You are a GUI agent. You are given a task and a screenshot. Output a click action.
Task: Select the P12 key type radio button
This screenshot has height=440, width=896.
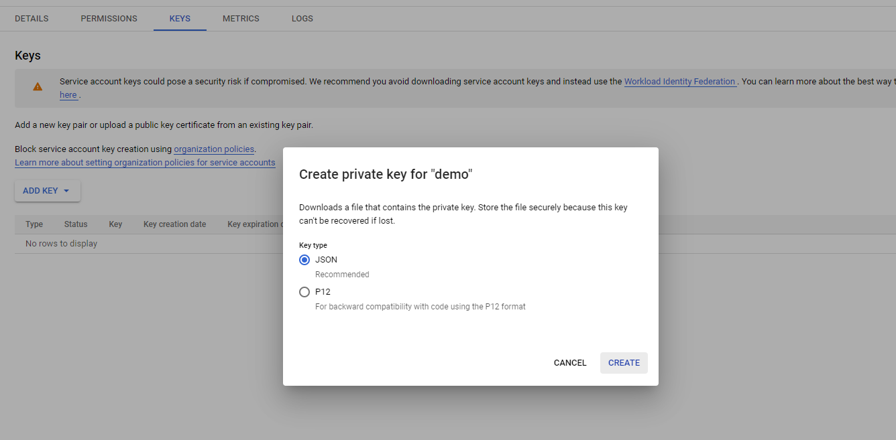pos(304,292)
